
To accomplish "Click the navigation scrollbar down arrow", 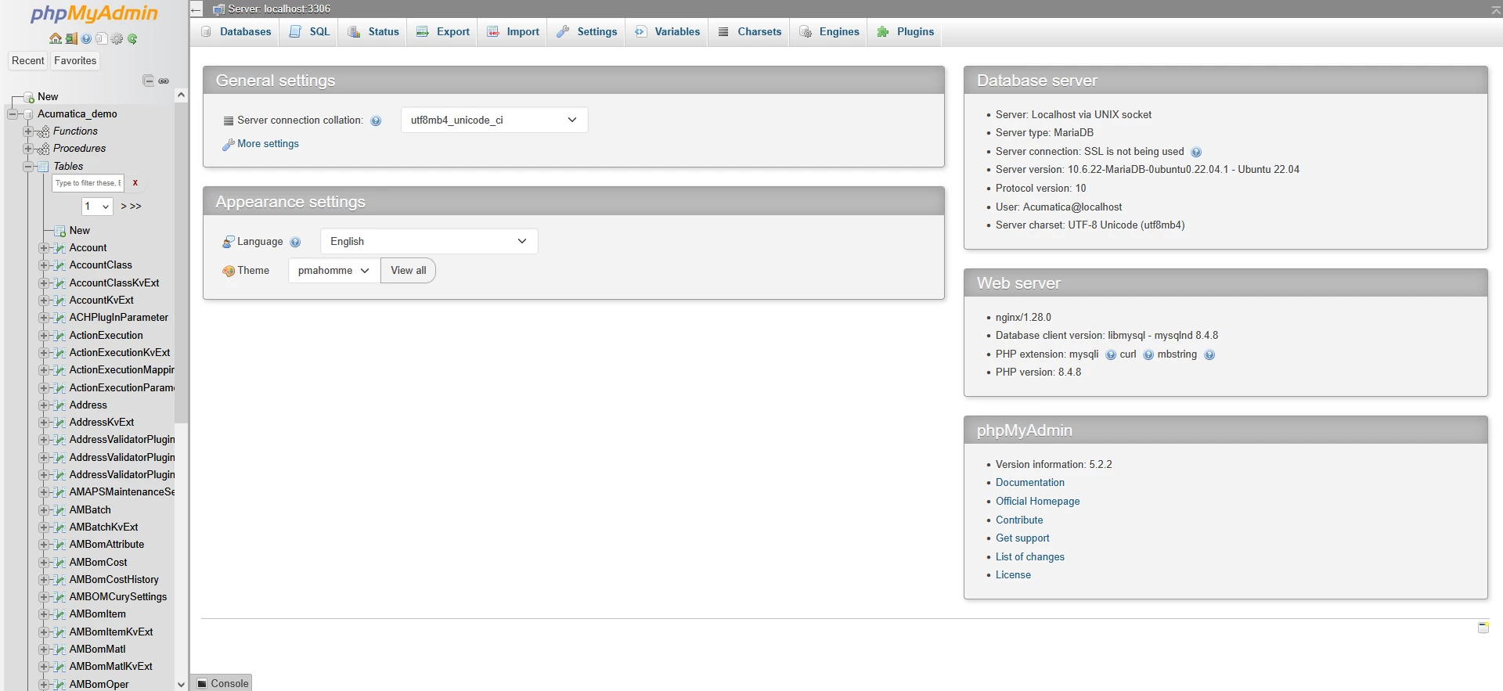I will pyautogui.click(x=181, y=684).
